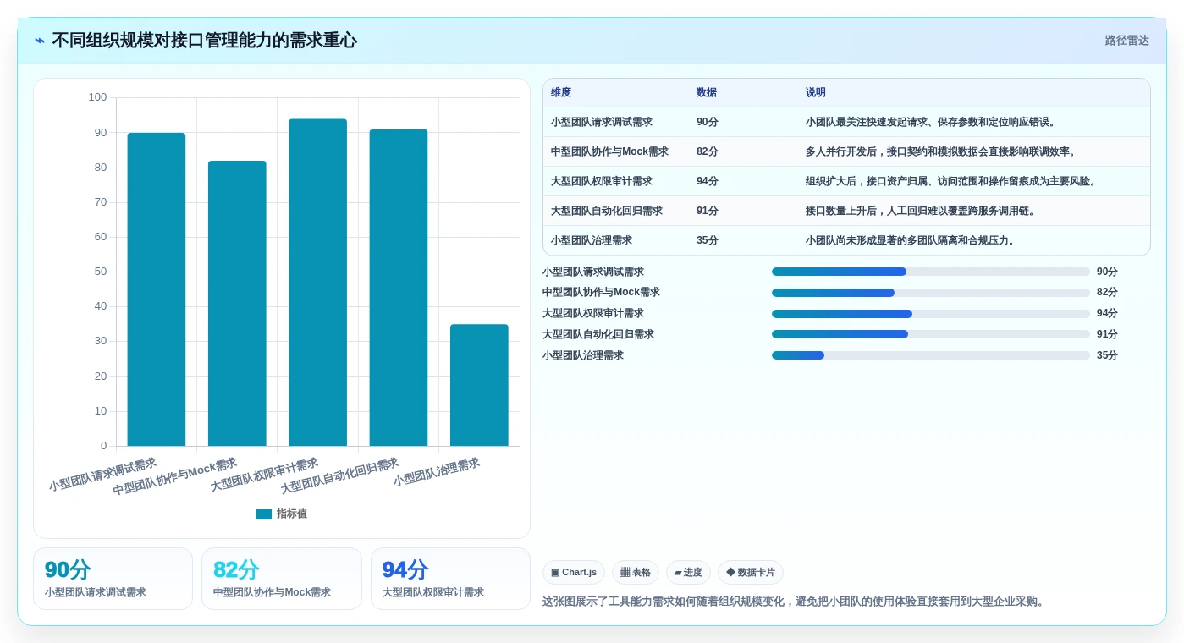Click the description starting 多人并行开发后

(x=944, y=151)
